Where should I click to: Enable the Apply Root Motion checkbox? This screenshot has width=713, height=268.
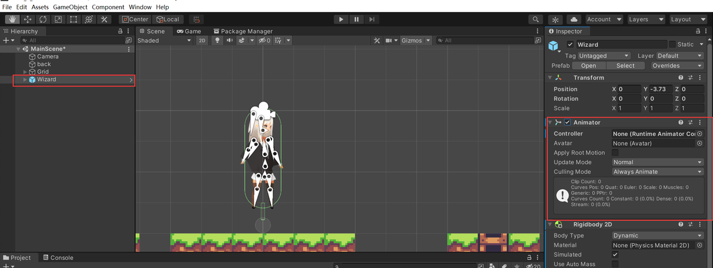616,152
